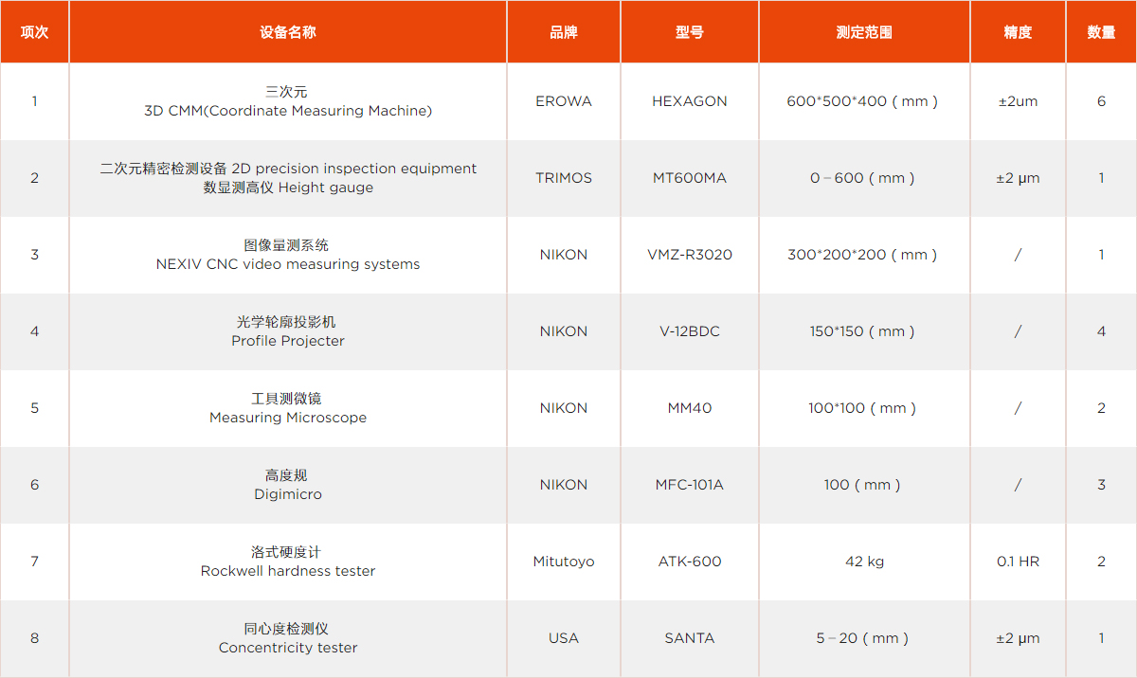Click the 型号 column header
Screen dimensions: 1137x678
690,32
